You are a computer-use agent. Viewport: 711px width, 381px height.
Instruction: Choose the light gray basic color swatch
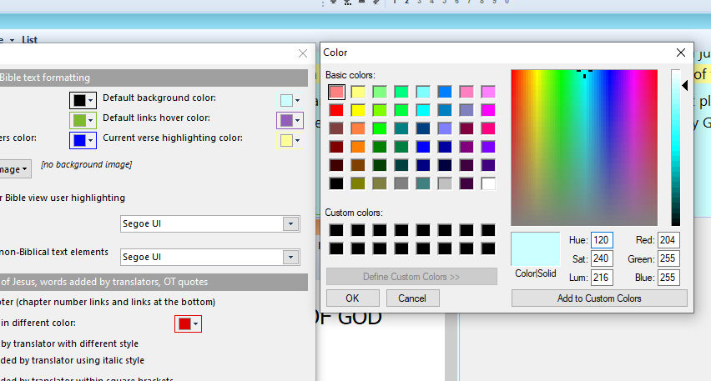[445, 183]
